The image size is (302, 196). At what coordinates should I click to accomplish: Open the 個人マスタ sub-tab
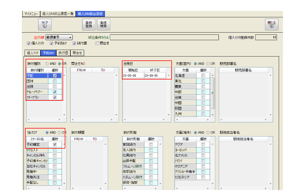(x=33, y=53)
